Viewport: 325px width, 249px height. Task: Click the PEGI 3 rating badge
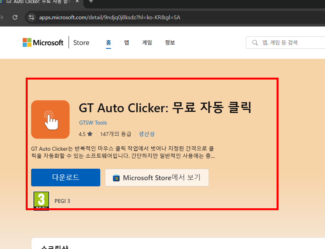point(41,201)
